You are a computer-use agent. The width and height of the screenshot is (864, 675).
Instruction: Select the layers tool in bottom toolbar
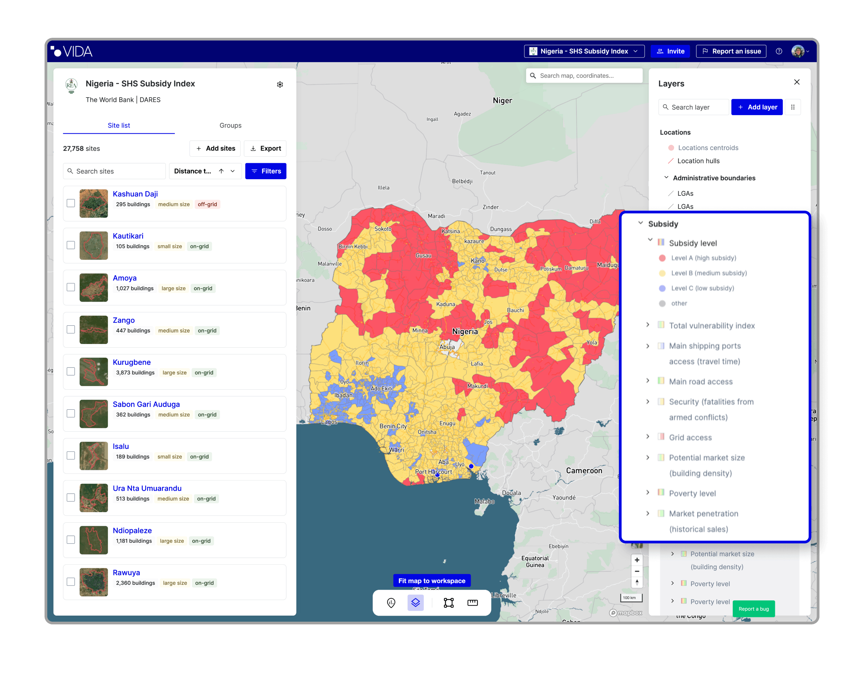click(415, 602)
